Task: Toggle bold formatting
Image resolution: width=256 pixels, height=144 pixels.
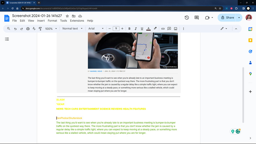Action: 129,29
